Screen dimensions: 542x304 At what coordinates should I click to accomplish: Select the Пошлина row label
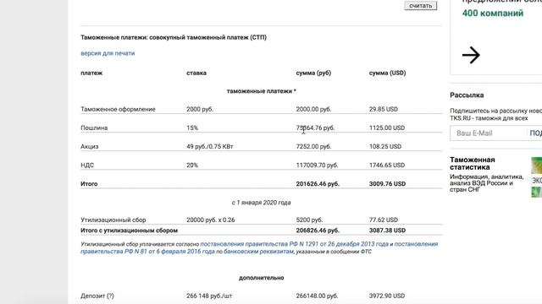coord(94,128)
